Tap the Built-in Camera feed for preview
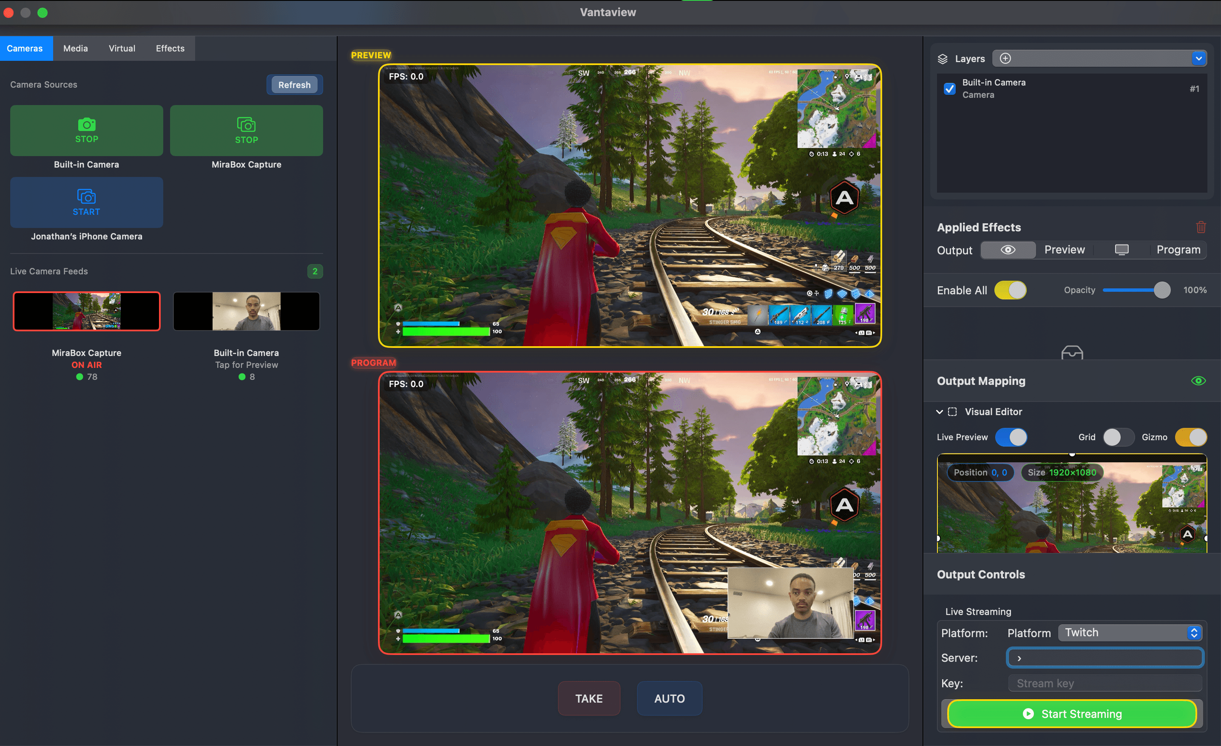This screenshot has height=746, width=1221. [246, 311]
